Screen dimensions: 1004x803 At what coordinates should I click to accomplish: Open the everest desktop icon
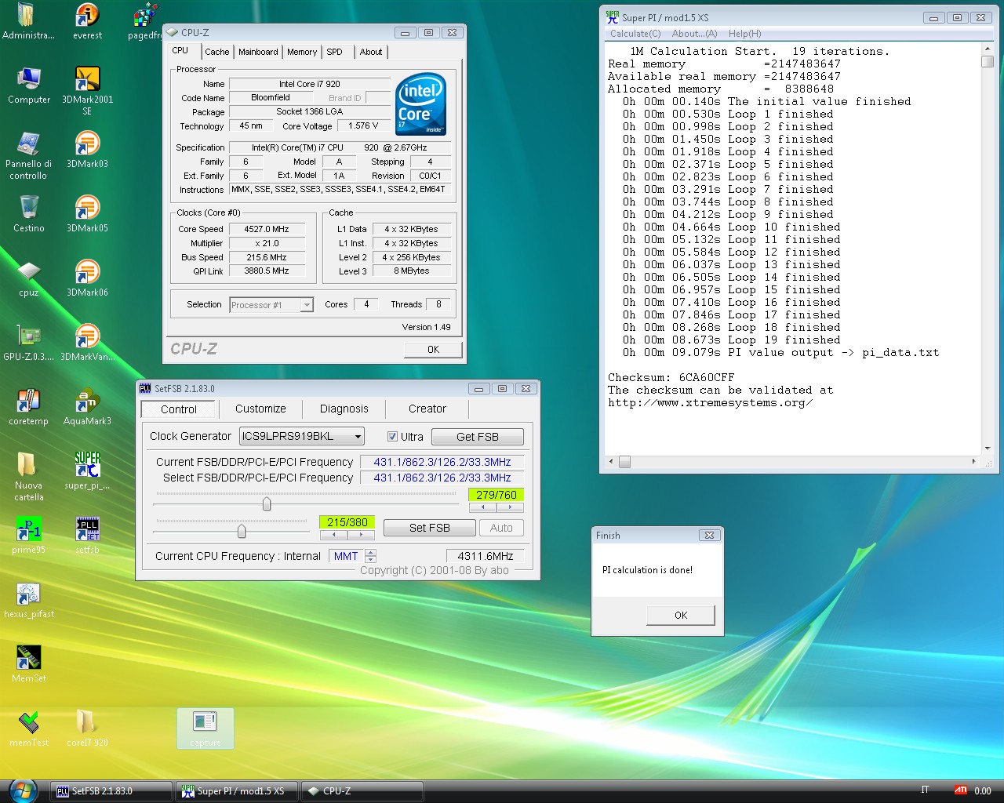pos(87,21)
